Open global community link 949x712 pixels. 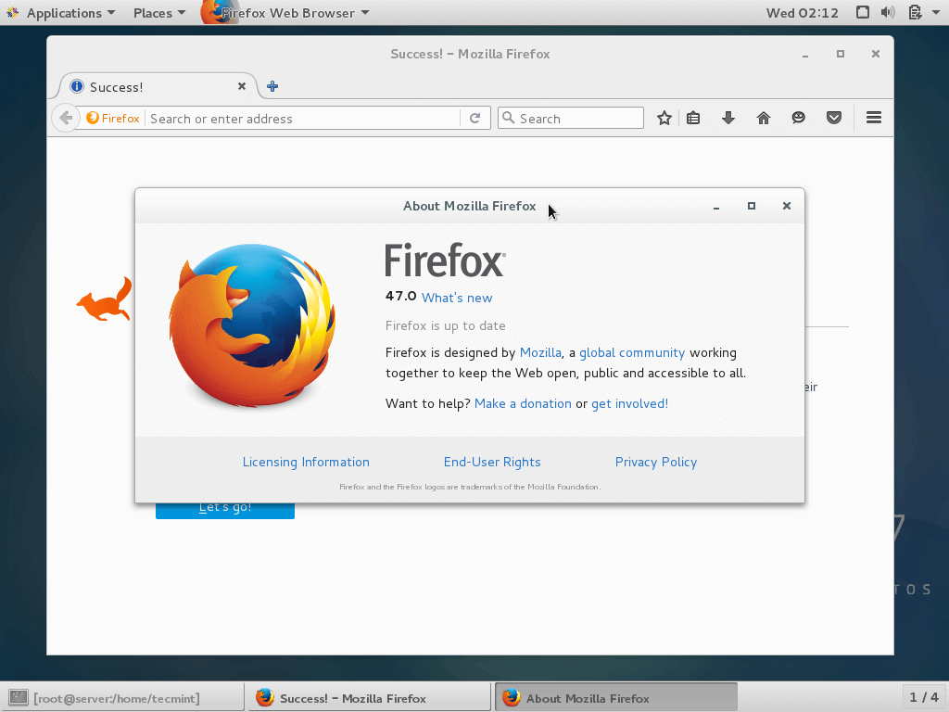(632, 352)
